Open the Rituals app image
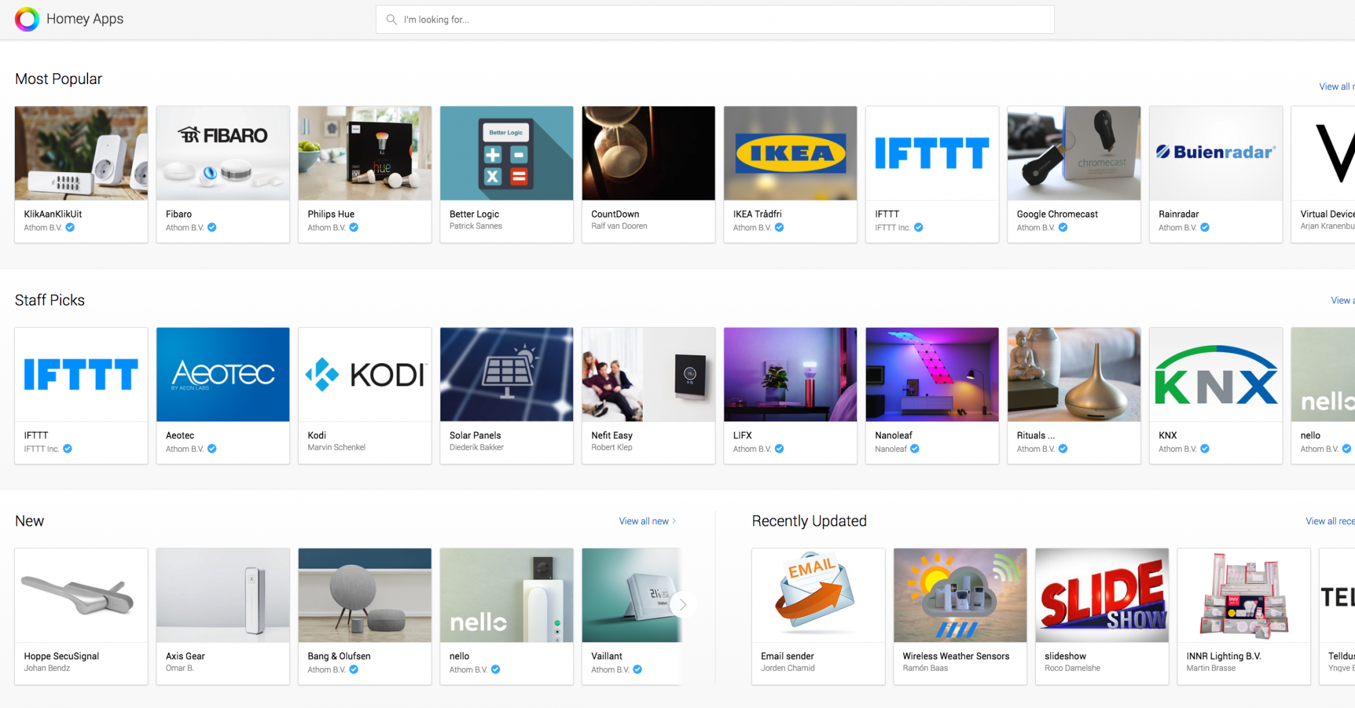Viewport: 1355px width, 708px height. pyautogui.click(x=1074, y=375)
